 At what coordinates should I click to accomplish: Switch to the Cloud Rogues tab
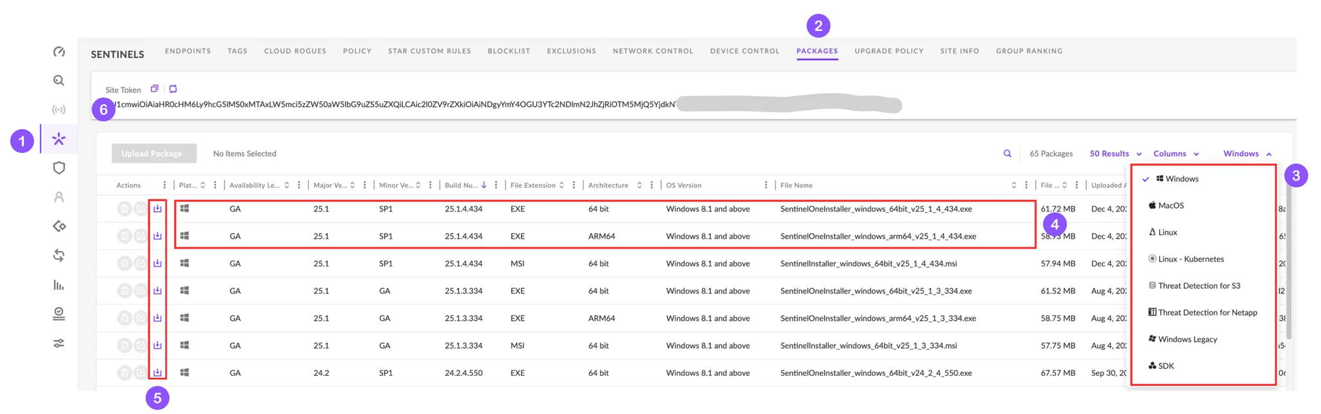click(x=295, y=51)
